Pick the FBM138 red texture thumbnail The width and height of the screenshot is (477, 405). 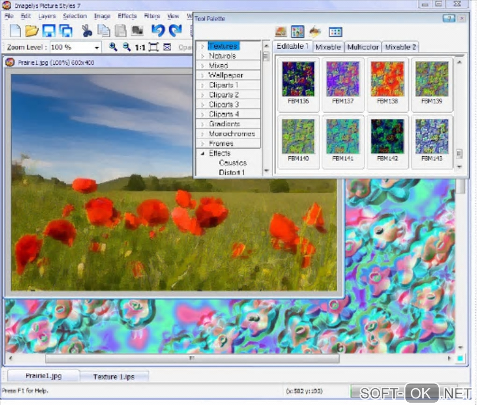[387, 80]
